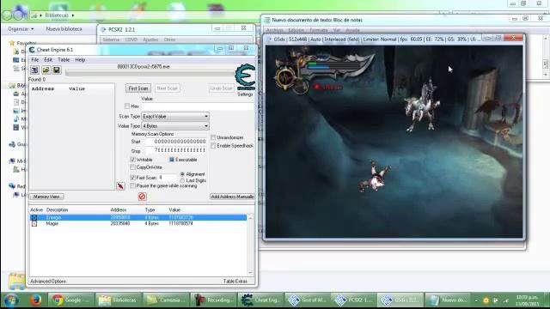Screen dimensions: 550x309
Task: Click the Energia row value
Action: tap(180, 217)
